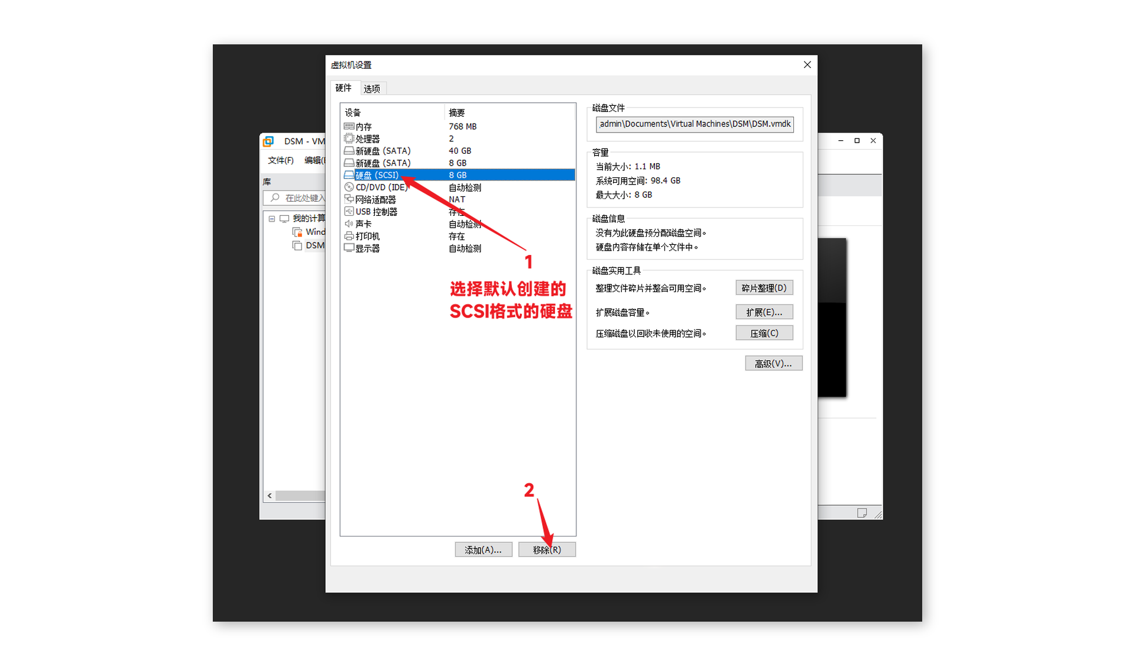Open the 文件(F) menu in VMware window
Viewport: 1135px width, 666px height.
tap(281, 160)
